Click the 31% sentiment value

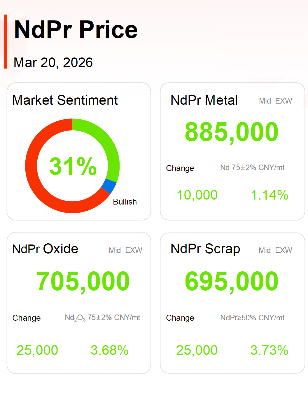73,166
